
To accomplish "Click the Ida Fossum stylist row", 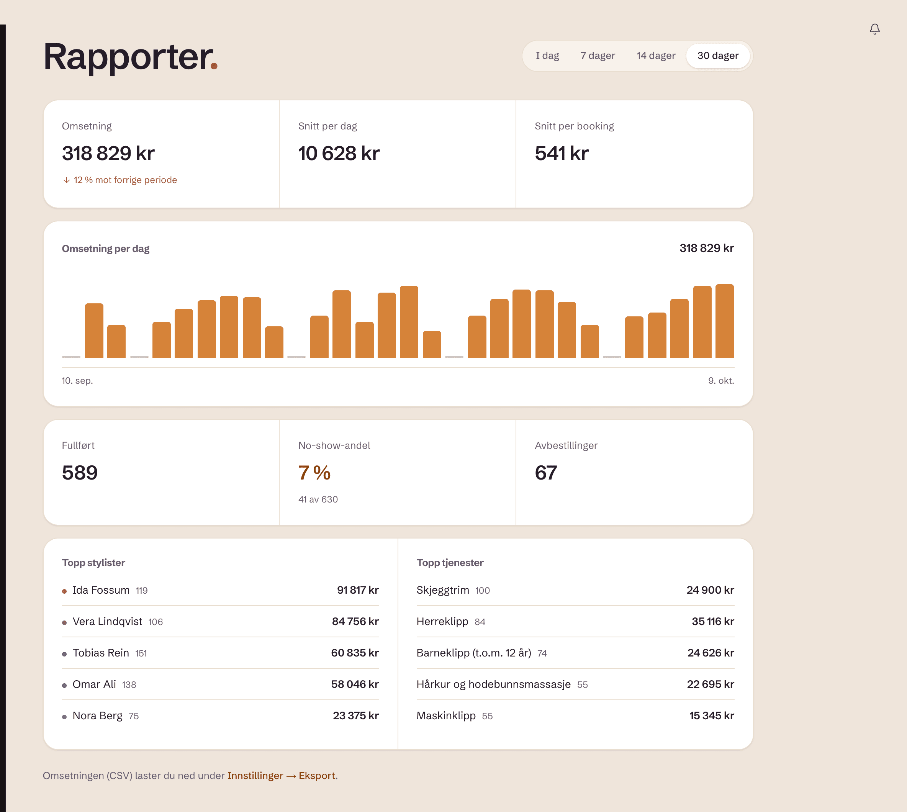I will [220, 590].
